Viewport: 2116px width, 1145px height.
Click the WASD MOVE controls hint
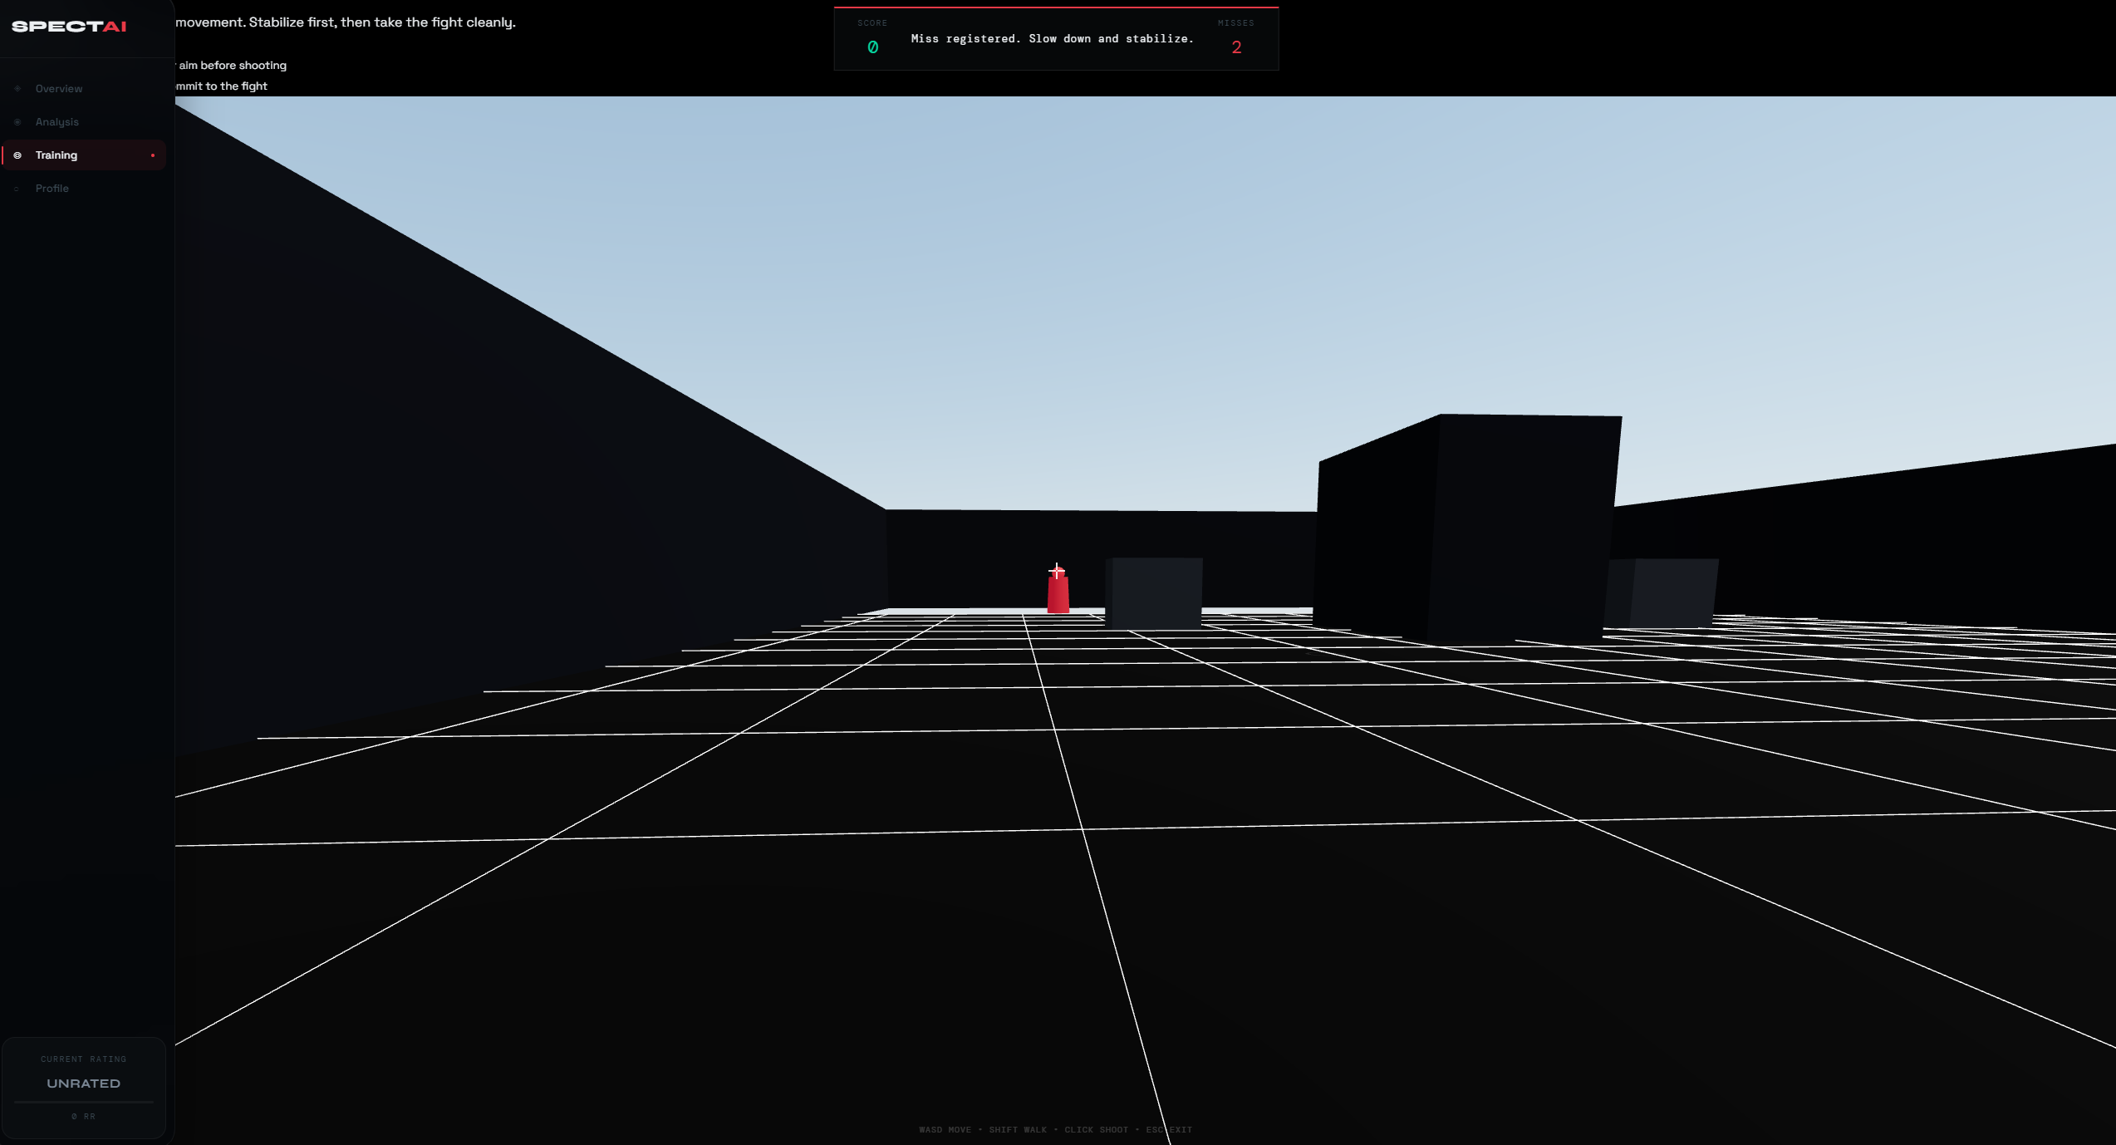pyautogui.click(x=945, y=1130)
